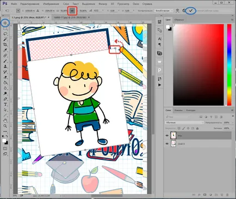The width and height of the screenshot is (236, 199).
Task: Select the Clone Stamp tool
Action: [x=5, y=66]
